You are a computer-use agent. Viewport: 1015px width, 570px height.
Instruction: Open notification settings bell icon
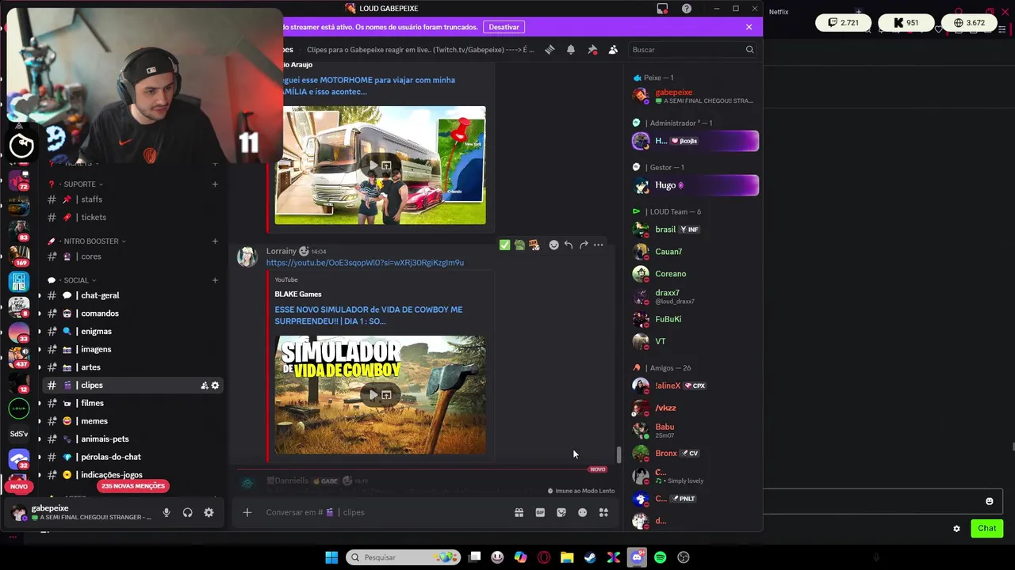(571, 49)
